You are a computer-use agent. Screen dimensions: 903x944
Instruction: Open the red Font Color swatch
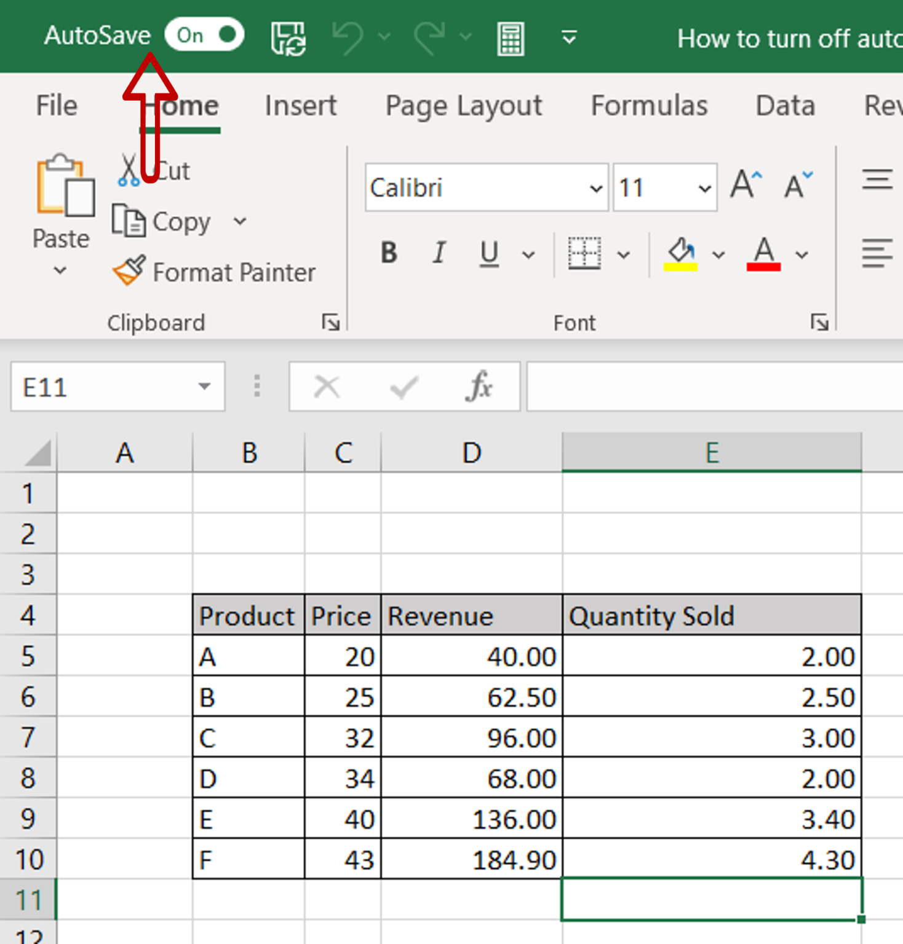764,254
